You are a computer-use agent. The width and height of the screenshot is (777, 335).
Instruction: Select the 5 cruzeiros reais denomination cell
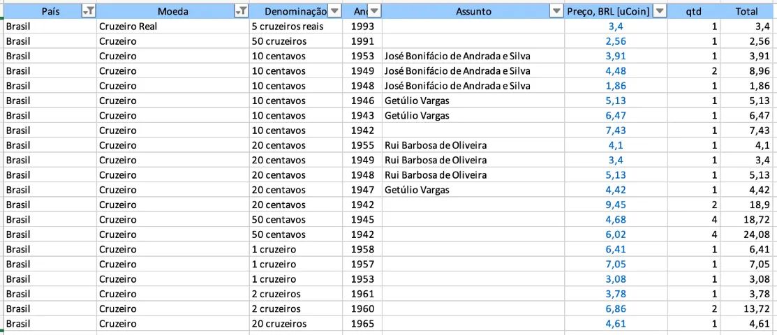(x=295, y=27)
